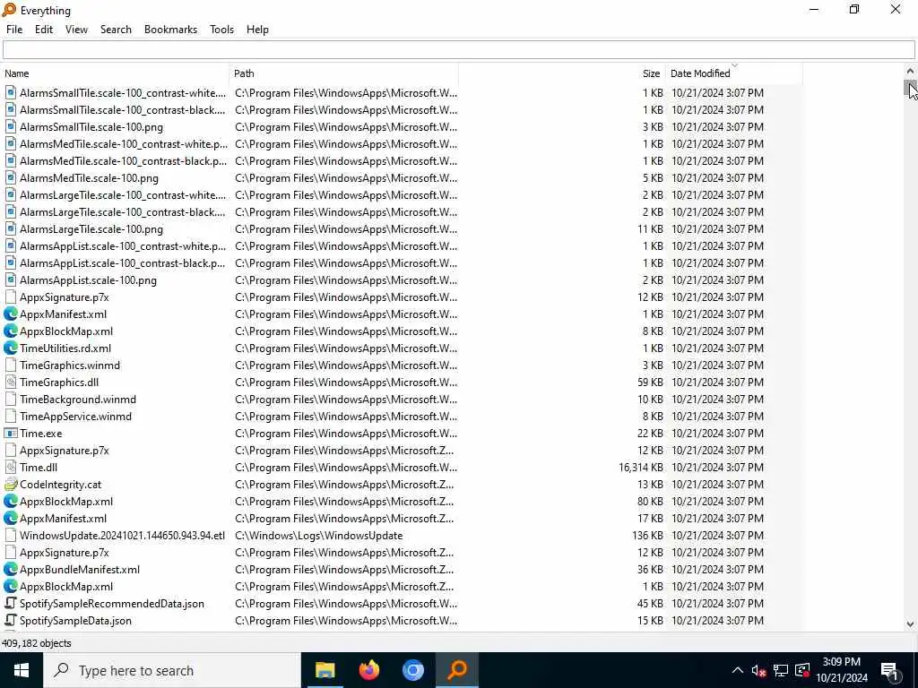Open the View menu
The image size is (918, 688).
[76, 30]
